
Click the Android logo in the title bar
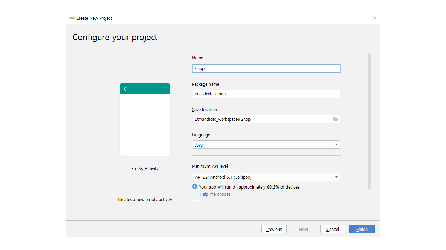(x=72, y=18)
